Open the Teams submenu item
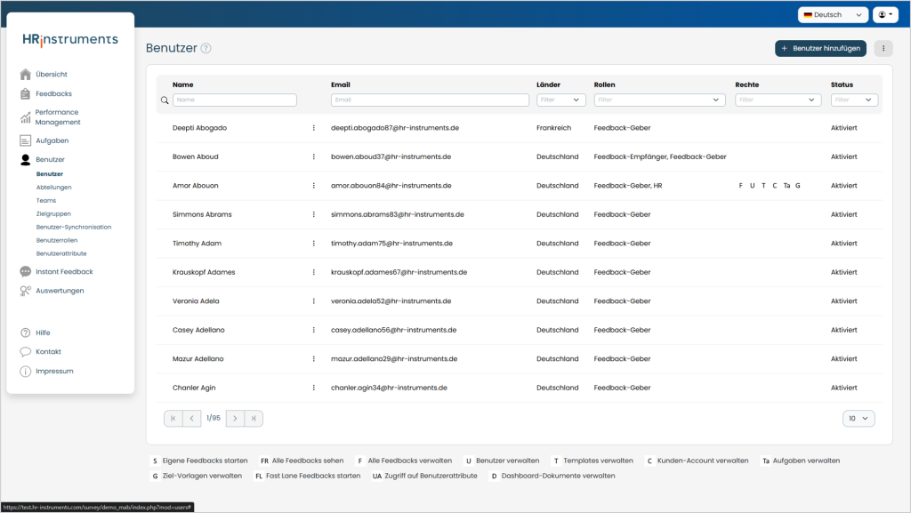The width and height of the screenshot is (911, 513). [46, 201]
